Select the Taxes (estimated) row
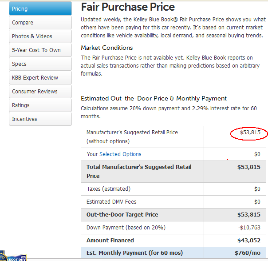Screen dimensions: 268x261 pos(173,189)
